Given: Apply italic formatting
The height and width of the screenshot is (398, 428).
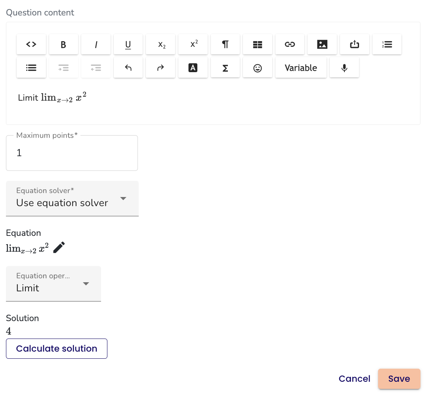Looking at the screenshot, I should click(96, 44).
